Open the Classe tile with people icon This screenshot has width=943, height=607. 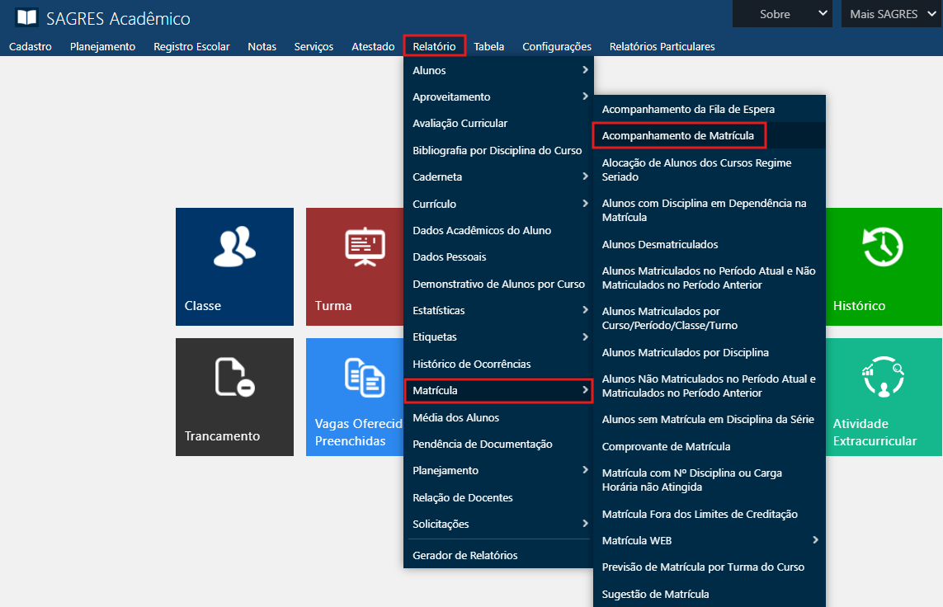click(234, 266)
